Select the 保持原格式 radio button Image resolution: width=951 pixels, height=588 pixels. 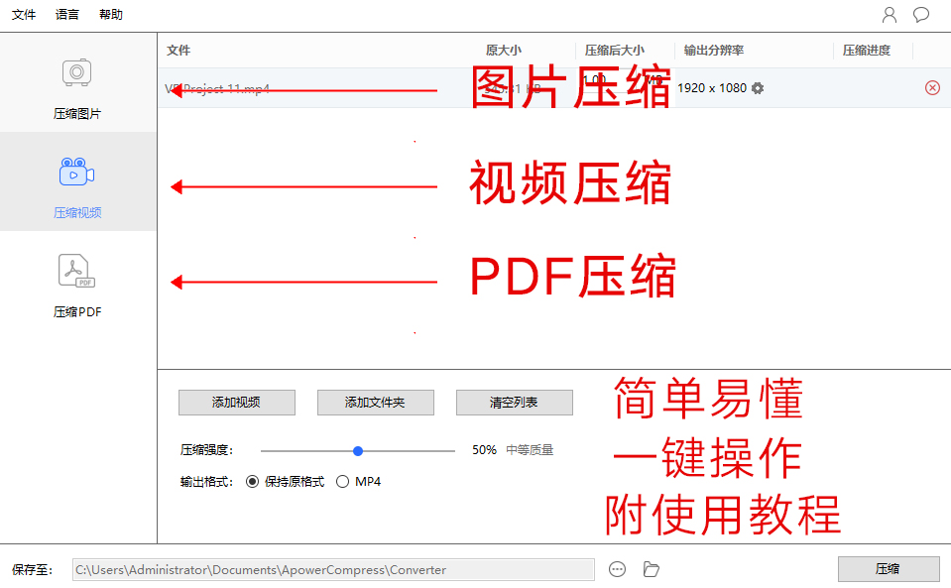click(252, 482)
